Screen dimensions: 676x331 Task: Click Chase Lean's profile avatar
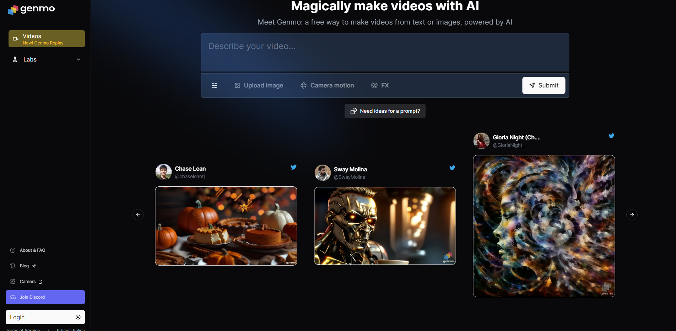click(x=163, y=172)
